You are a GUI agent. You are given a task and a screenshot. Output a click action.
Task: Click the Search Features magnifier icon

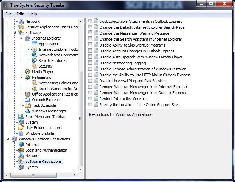pyautogui.click(x=34, y=61)
